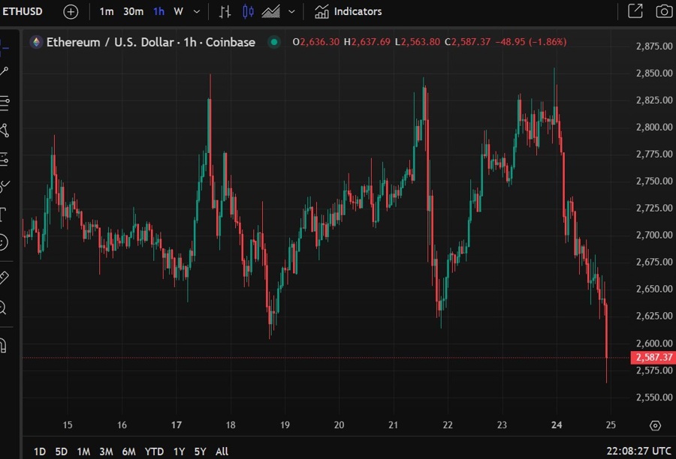Switch to the W weekly interval
Screen dimensions: 676x459
(179, 12)
